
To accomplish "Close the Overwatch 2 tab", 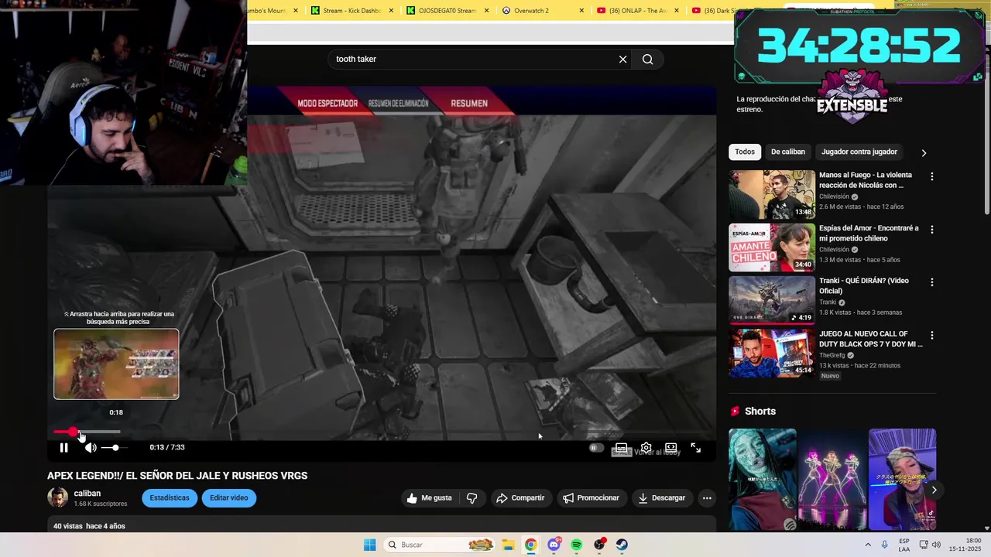I will (581, 11).
